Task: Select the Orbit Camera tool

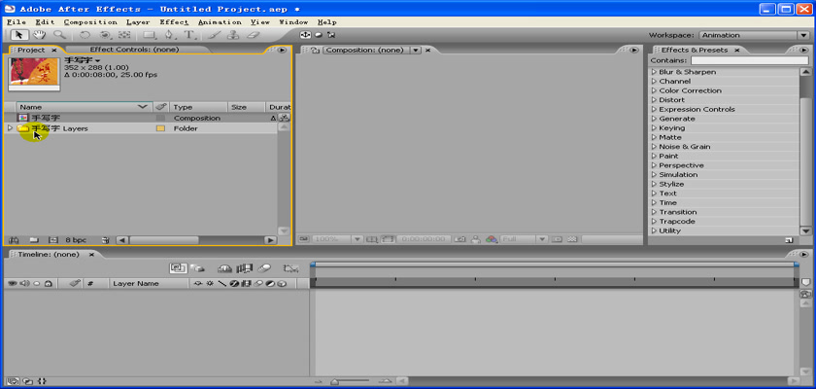Action: [x=105, y=35]
